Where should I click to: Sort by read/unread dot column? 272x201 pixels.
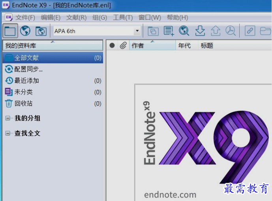click(x=112, y=45)
